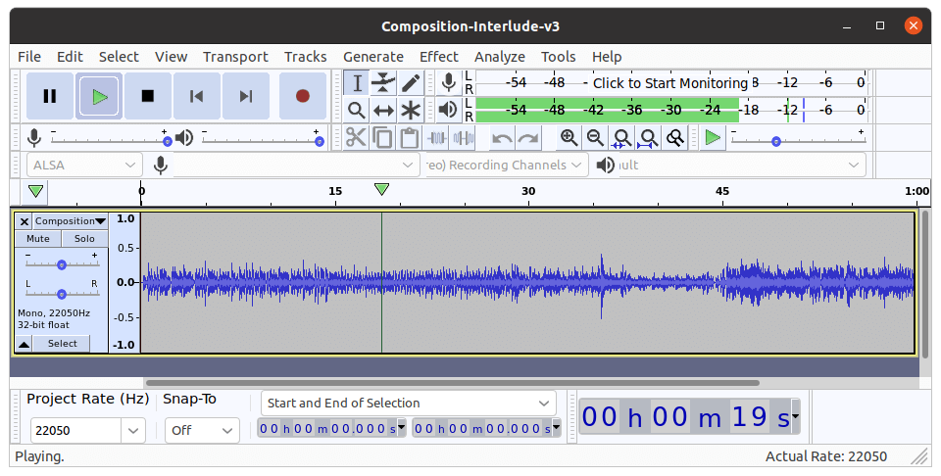
Task: Solo the Composition track
Action: (84, 239)
